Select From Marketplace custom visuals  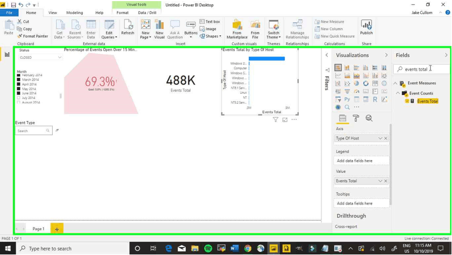[x=237, y=29]
